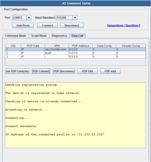Click inside the yellow output log area

[x=75, y=115]
